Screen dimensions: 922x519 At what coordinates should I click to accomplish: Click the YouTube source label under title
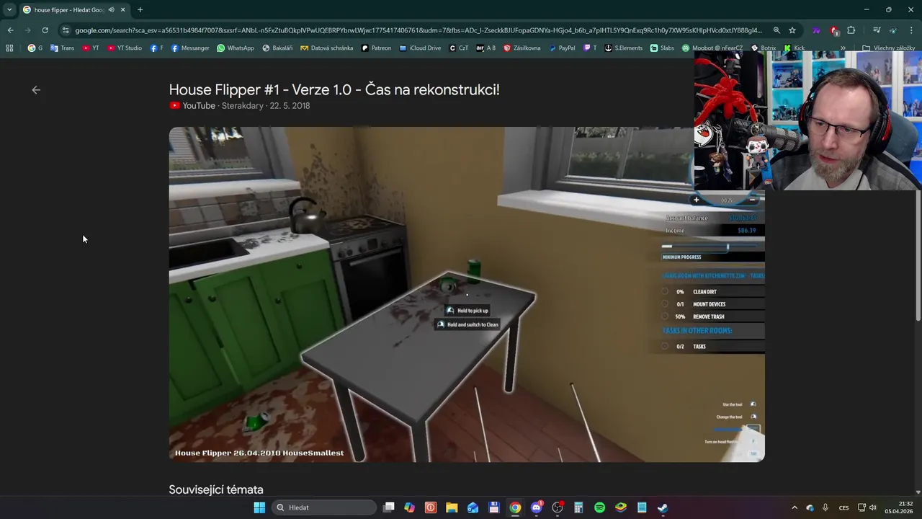[192, 105]
